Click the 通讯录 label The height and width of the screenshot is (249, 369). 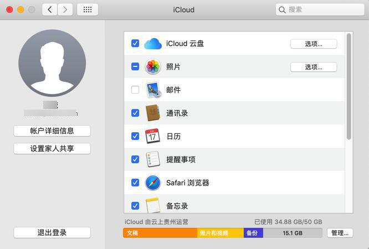pyautogui.click(x=177, y=113)
